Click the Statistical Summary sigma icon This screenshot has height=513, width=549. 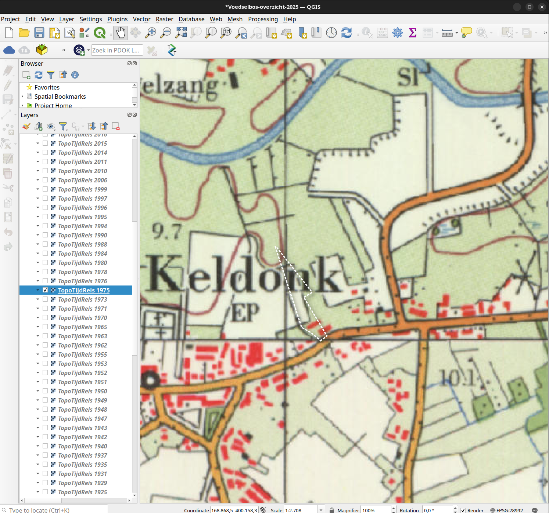click(413, 33)
